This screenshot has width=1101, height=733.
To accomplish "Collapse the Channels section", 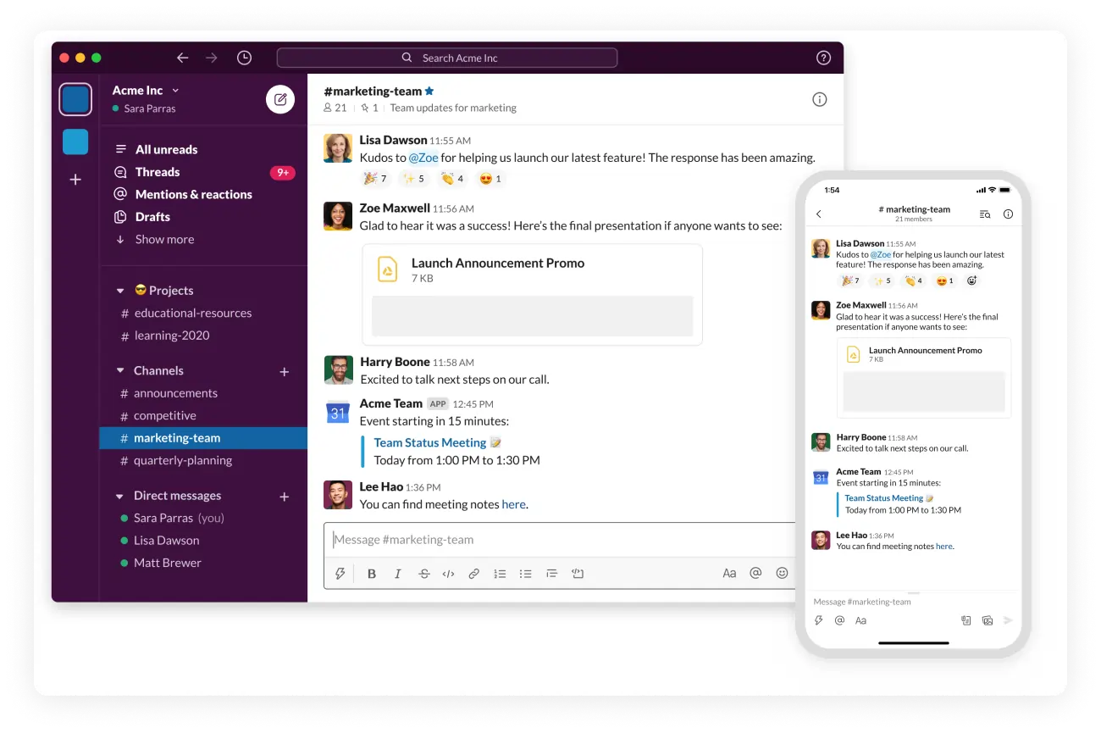I will tap(119, 370).
